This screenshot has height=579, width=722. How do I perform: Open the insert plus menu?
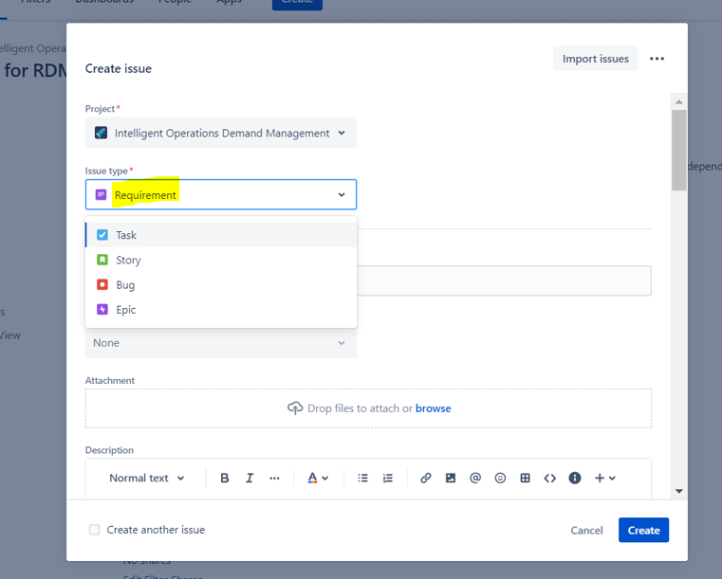coord(604,479)
